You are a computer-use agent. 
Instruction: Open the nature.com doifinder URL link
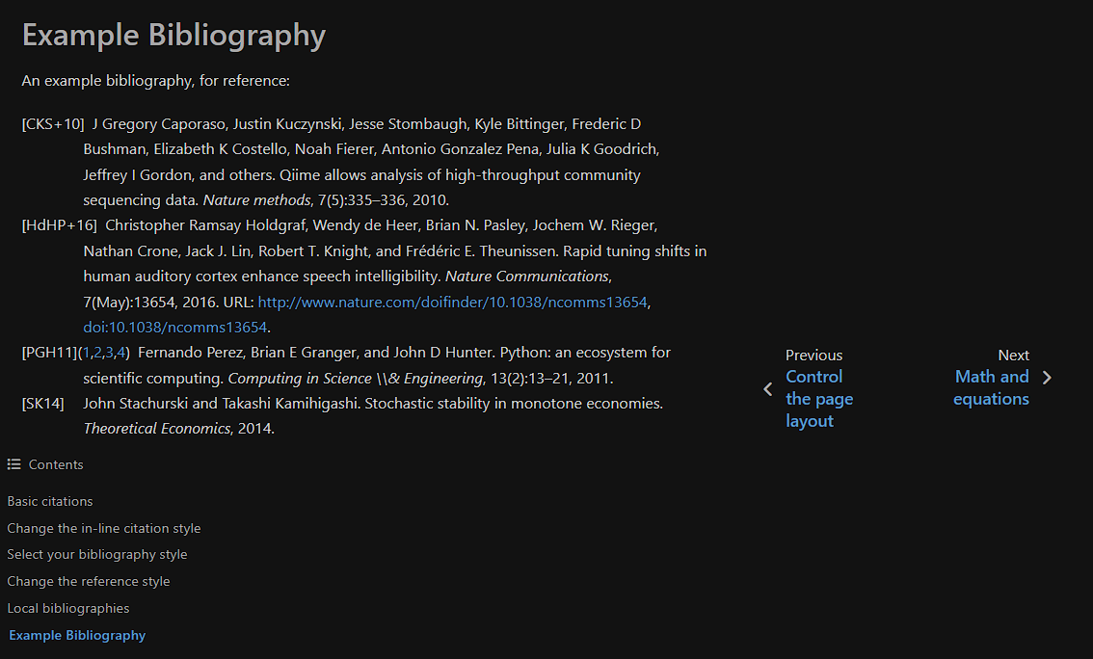click(452, 302)
